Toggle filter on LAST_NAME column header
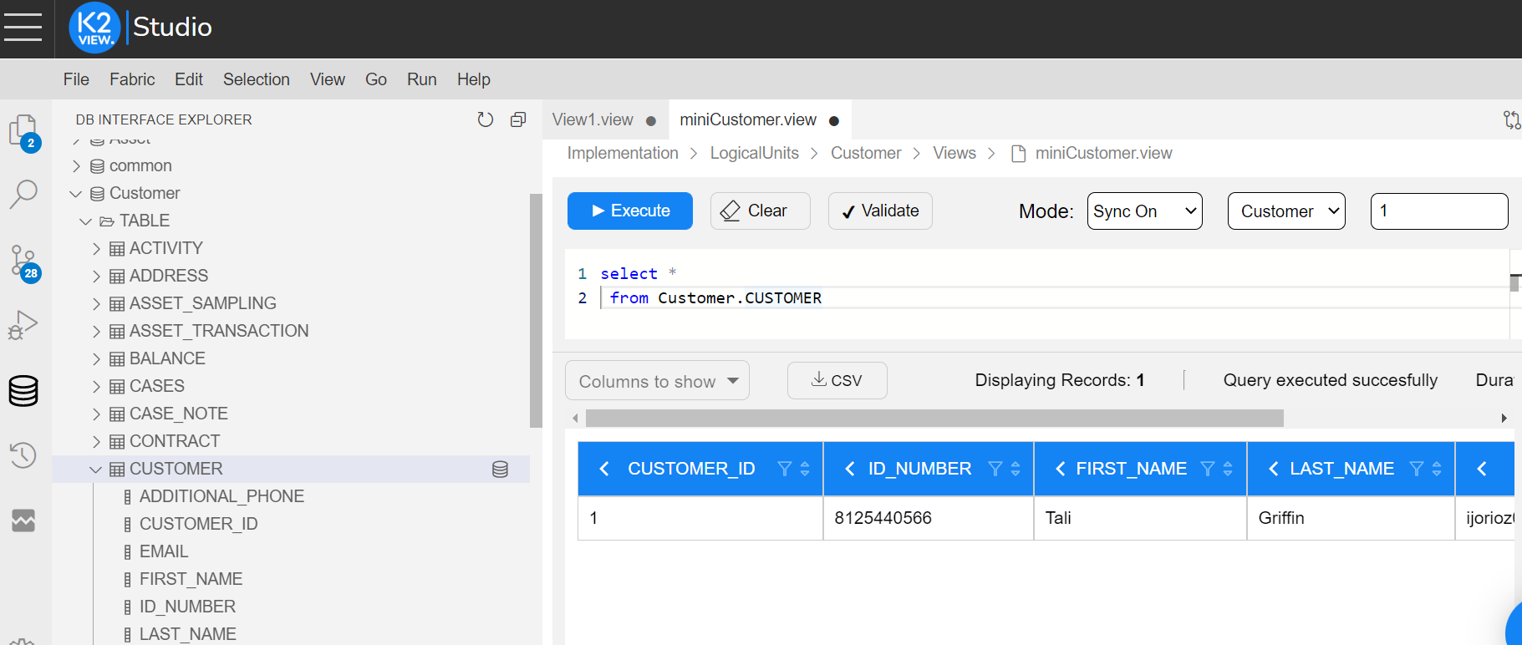The image size is (1522, 645). click(x=1416, y=469)
